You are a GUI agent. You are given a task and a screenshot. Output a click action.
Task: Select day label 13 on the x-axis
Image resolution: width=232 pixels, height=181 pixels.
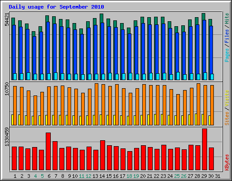pyautogui.click(x=95, y=176)
